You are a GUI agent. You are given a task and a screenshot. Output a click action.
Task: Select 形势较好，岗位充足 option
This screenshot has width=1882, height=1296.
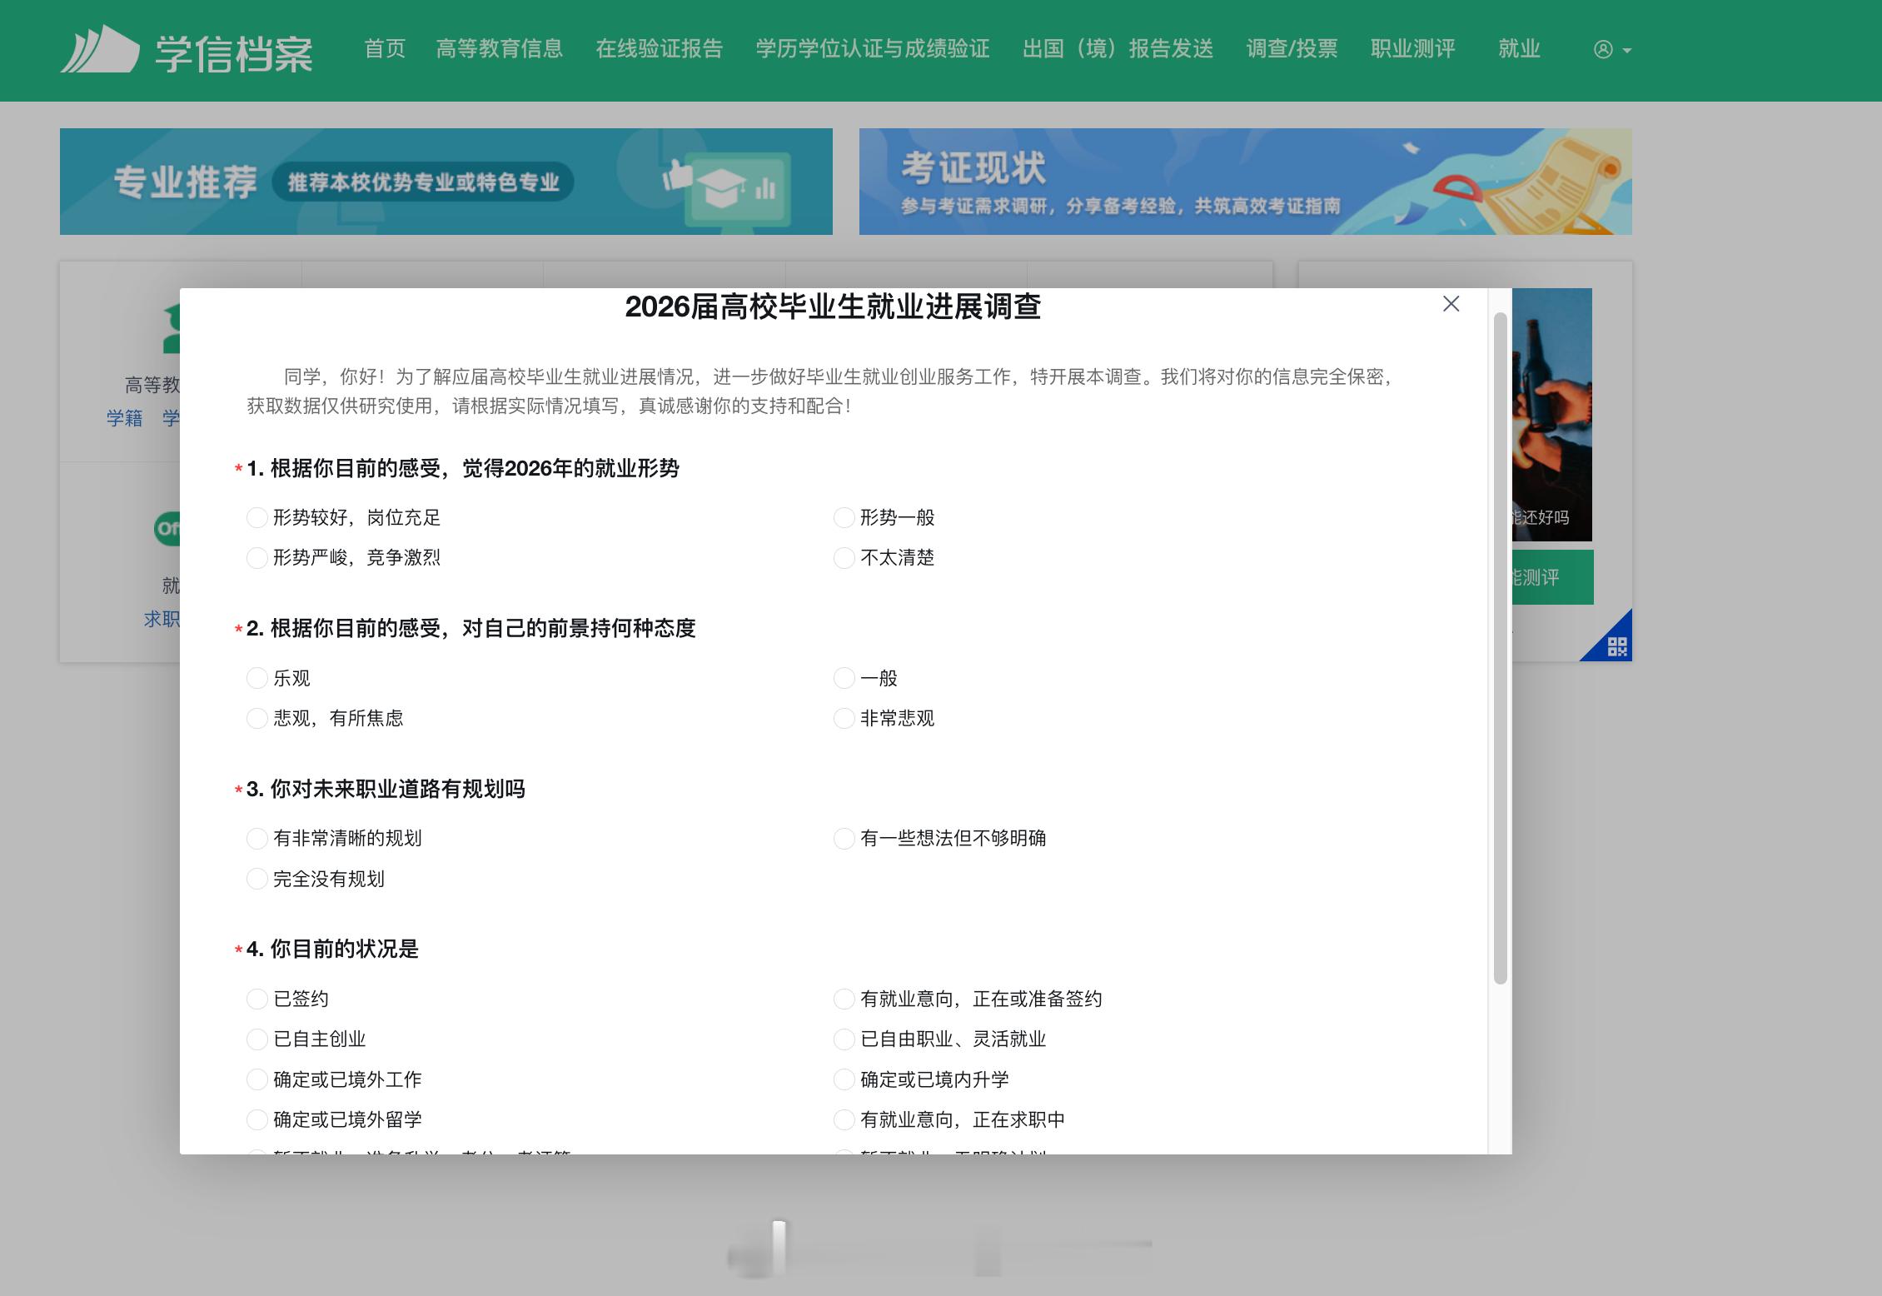point(257,517)
